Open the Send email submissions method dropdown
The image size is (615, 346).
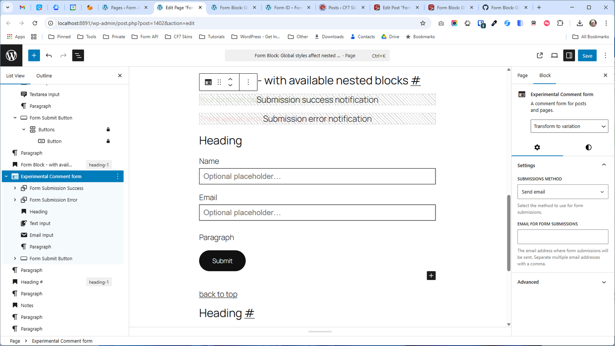(562, 192)
